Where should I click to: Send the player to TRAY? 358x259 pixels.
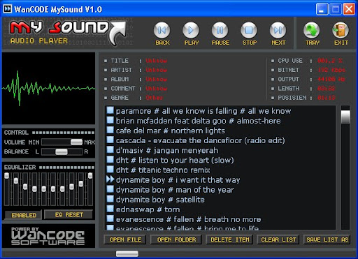click(x=312, y=30)
